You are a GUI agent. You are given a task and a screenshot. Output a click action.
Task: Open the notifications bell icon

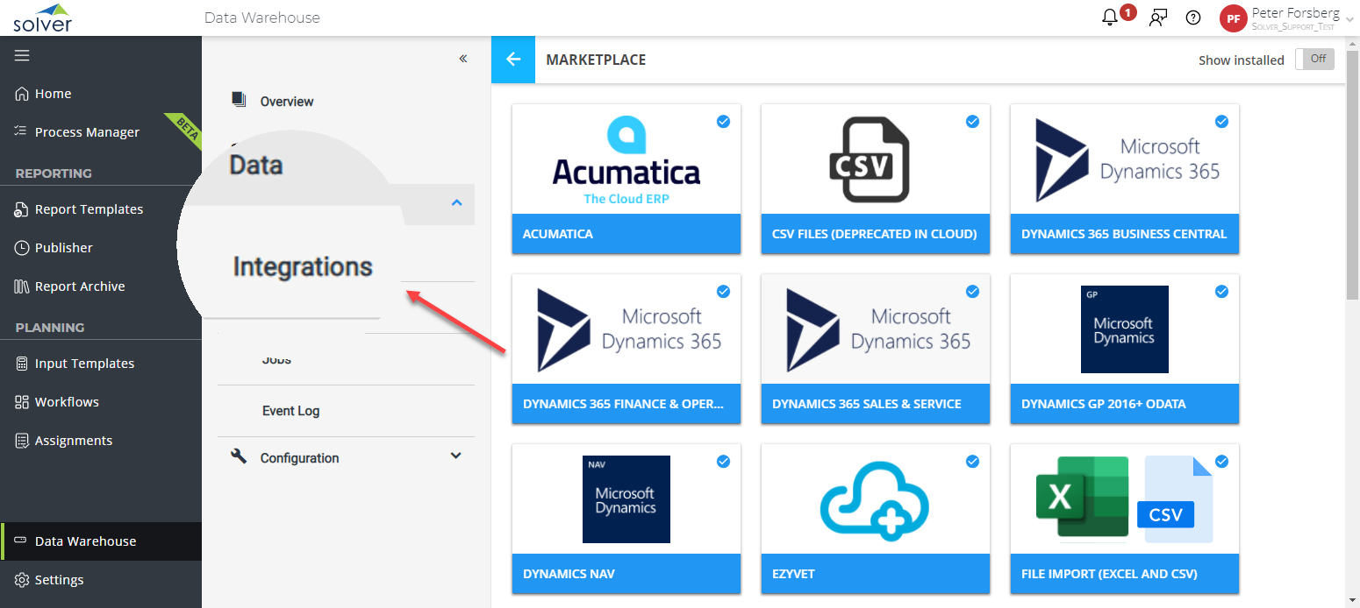(1110, 18)
